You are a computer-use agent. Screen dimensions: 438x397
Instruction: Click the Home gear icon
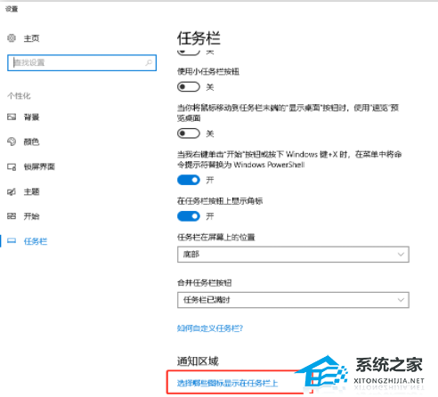coord(12,38)
